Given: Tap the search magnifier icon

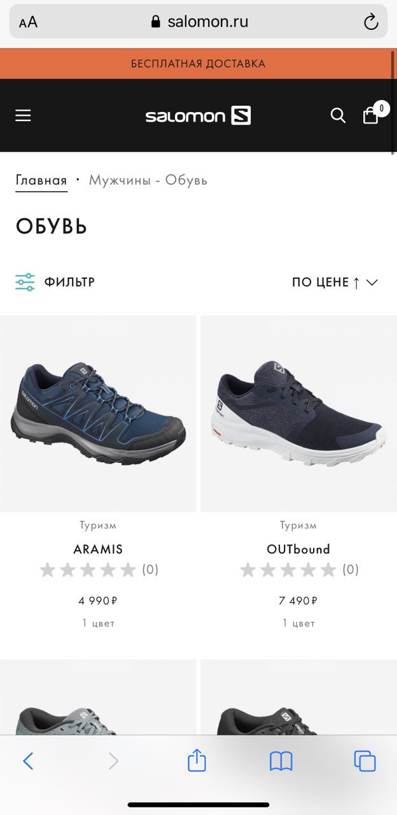Looking at the screenshot, I should pyautogui.click(x=338, y=115).
